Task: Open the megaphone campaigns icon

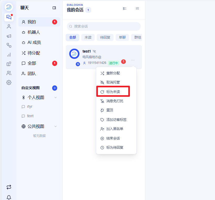Action: tap(9, 36)
